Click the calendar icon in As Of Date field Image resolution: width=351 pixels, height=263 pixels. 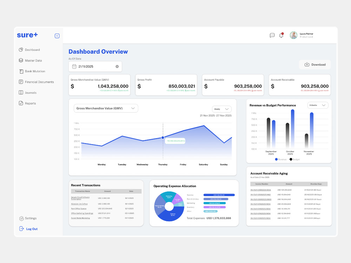point(74,66)
